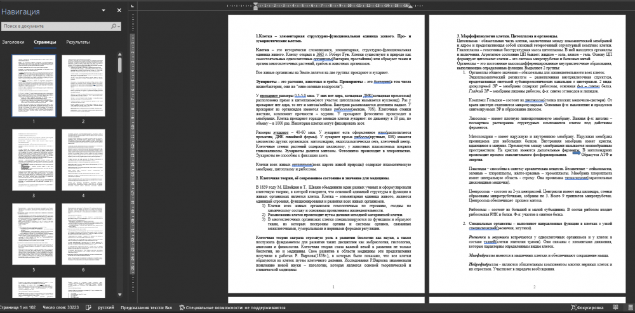This screenshot has height=313, width=635.
Task: Open the Результаты tab
Action: (x=78, y=42)
